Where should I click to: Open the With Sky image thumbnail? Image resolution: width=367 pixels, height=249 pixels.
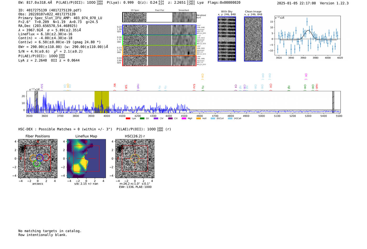227,39
